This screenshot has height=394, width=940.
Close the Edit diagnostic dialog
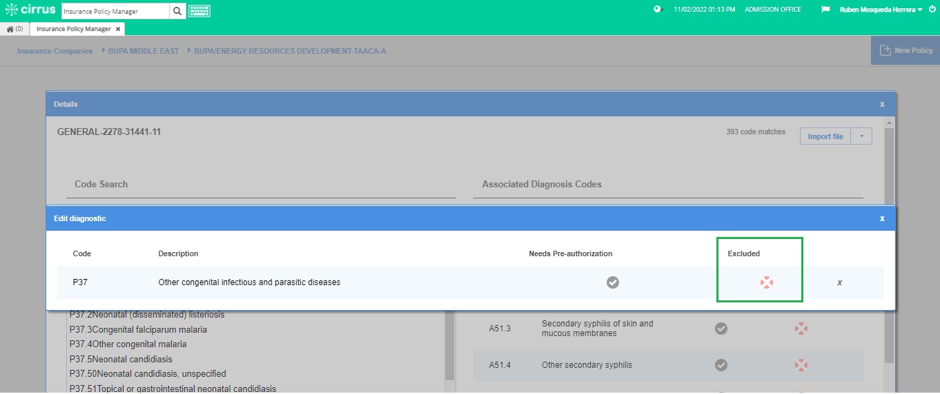882,218
